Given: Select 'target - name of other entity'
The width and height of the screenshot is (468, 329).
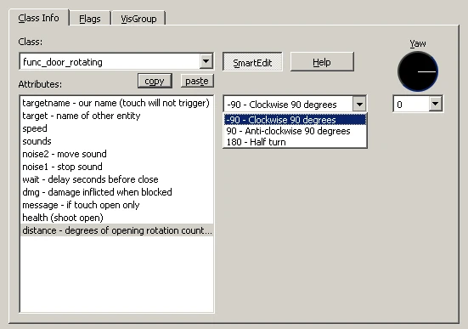Looking at the screenshot, I should pyautogui.click(x=116, y=116).
